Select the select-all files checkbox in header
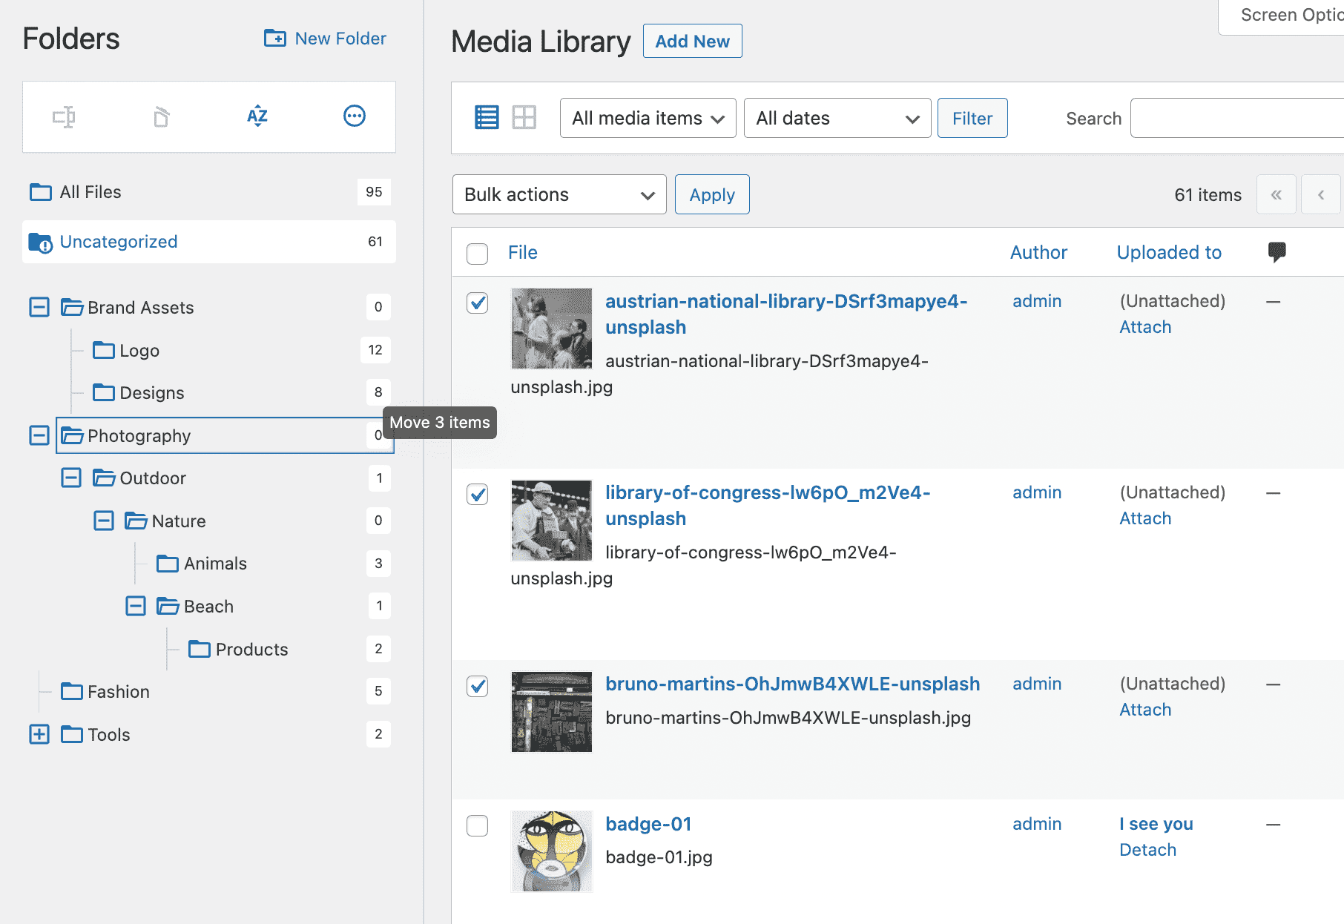The image size is (1344, 924). (477, 253)
